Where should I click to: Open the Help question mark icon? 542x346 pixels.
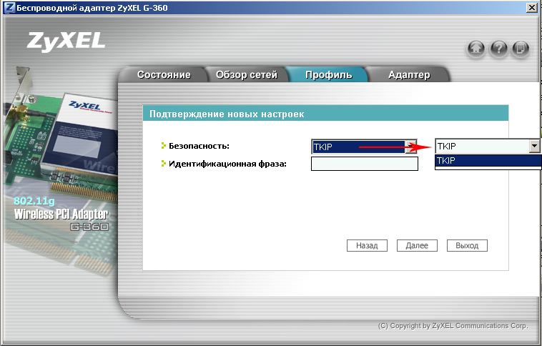click(498, 48)
